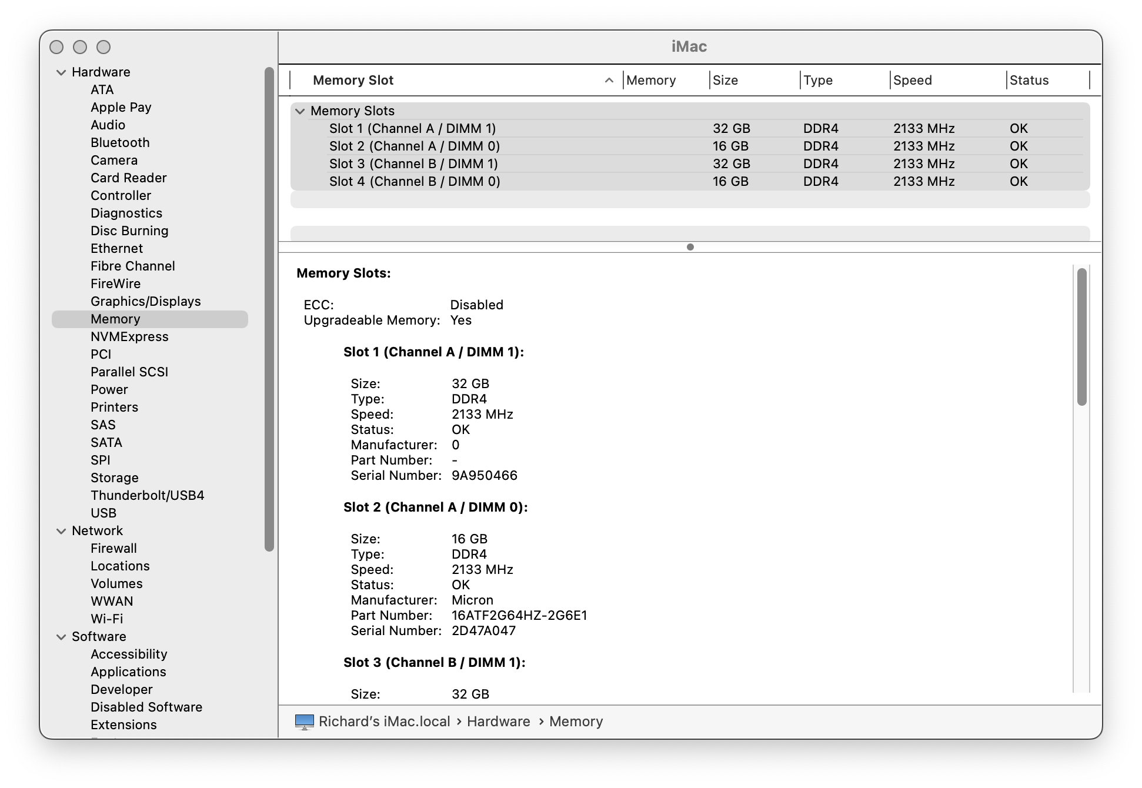The image size is (1142, 788).
Task: Collapse the Hardware sidebar section
Action: pyautogui.click(x=61, y=72)
